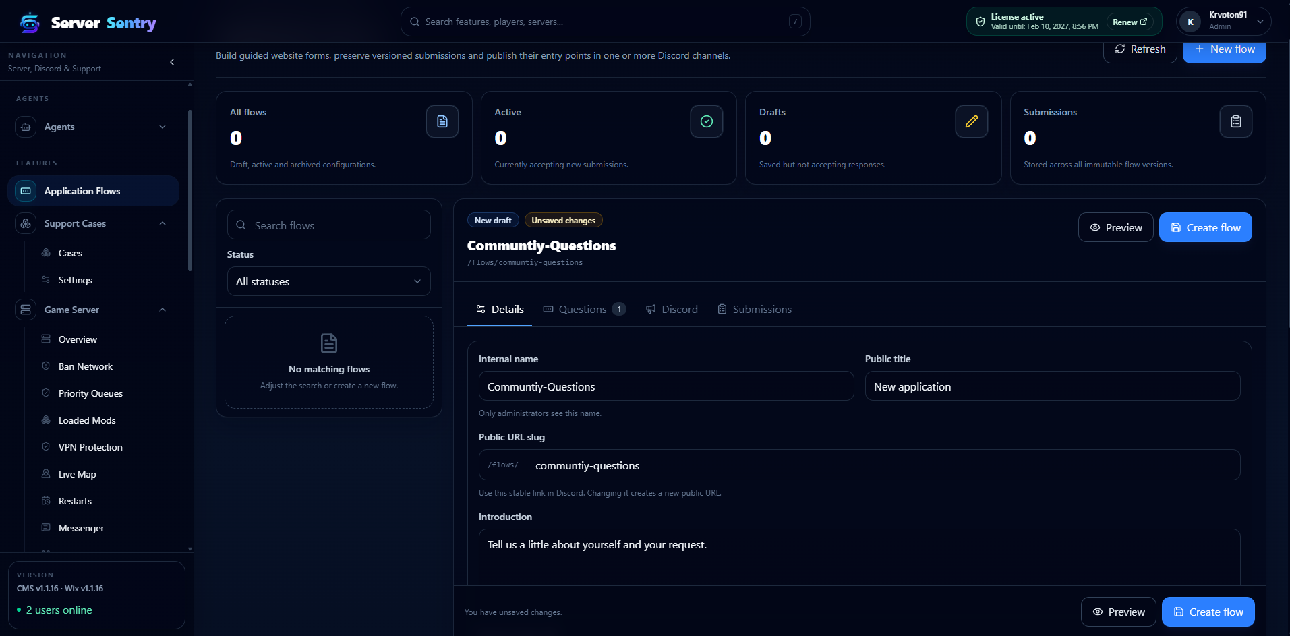
Task: Expand the Agents menu section
Action: pyautogui.click(x=163, y=127)
